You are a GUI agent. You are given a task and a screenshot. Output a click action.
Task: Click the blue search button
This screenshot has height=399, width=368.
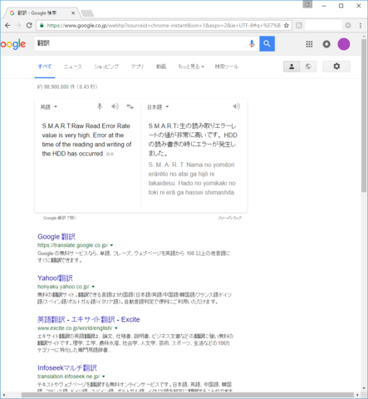[267, 44]
